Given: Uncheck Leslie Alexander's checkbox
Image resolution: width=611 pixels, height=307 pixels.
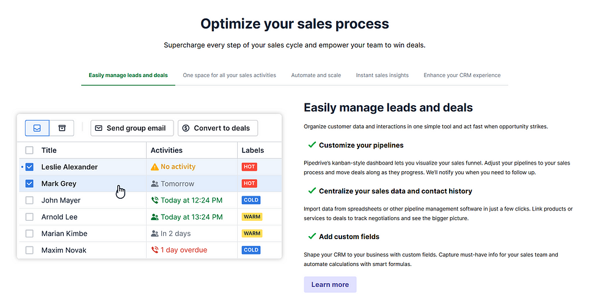Looking at the screenshot, I should tap(29, 167).
